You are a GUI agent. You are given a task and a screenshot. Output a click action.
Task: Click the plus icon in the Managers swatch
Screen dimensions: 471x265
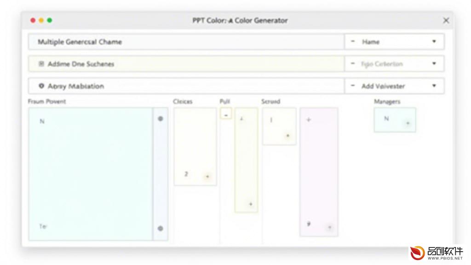[408, 123]
